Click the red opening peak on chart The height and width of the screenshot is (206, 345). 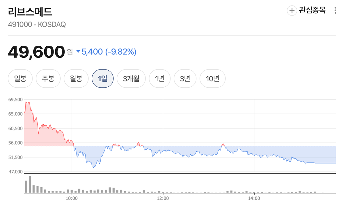point(26,102)
